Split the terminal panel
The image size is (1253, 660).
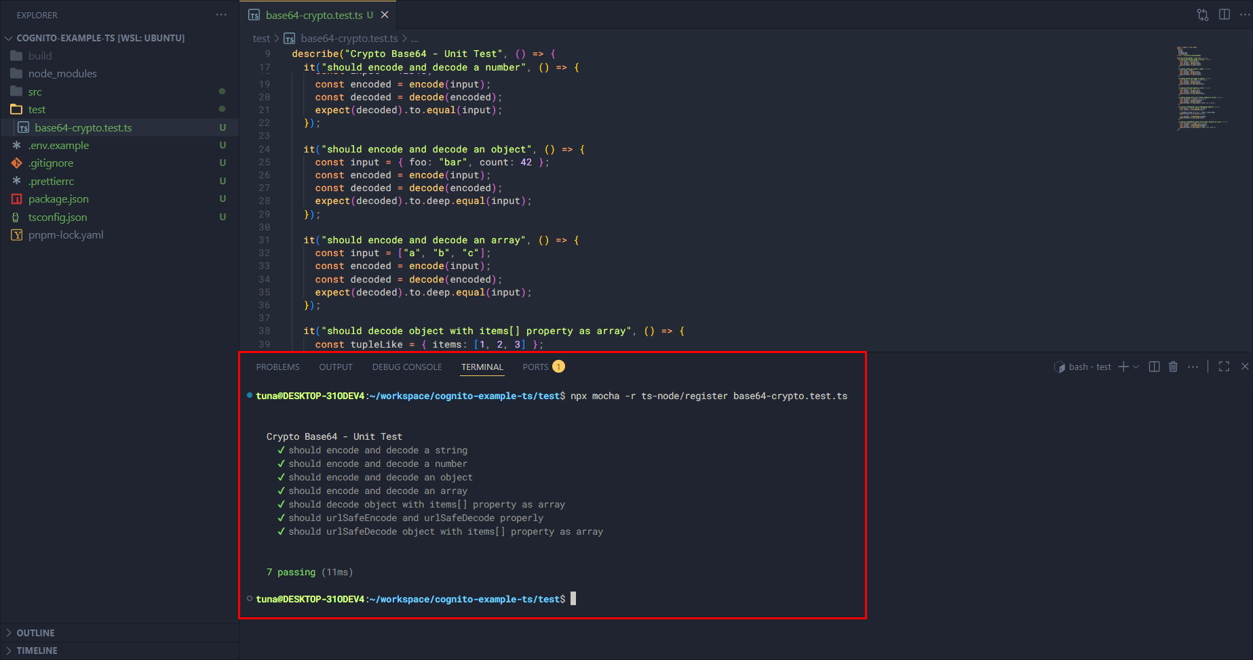point(1154,367)
